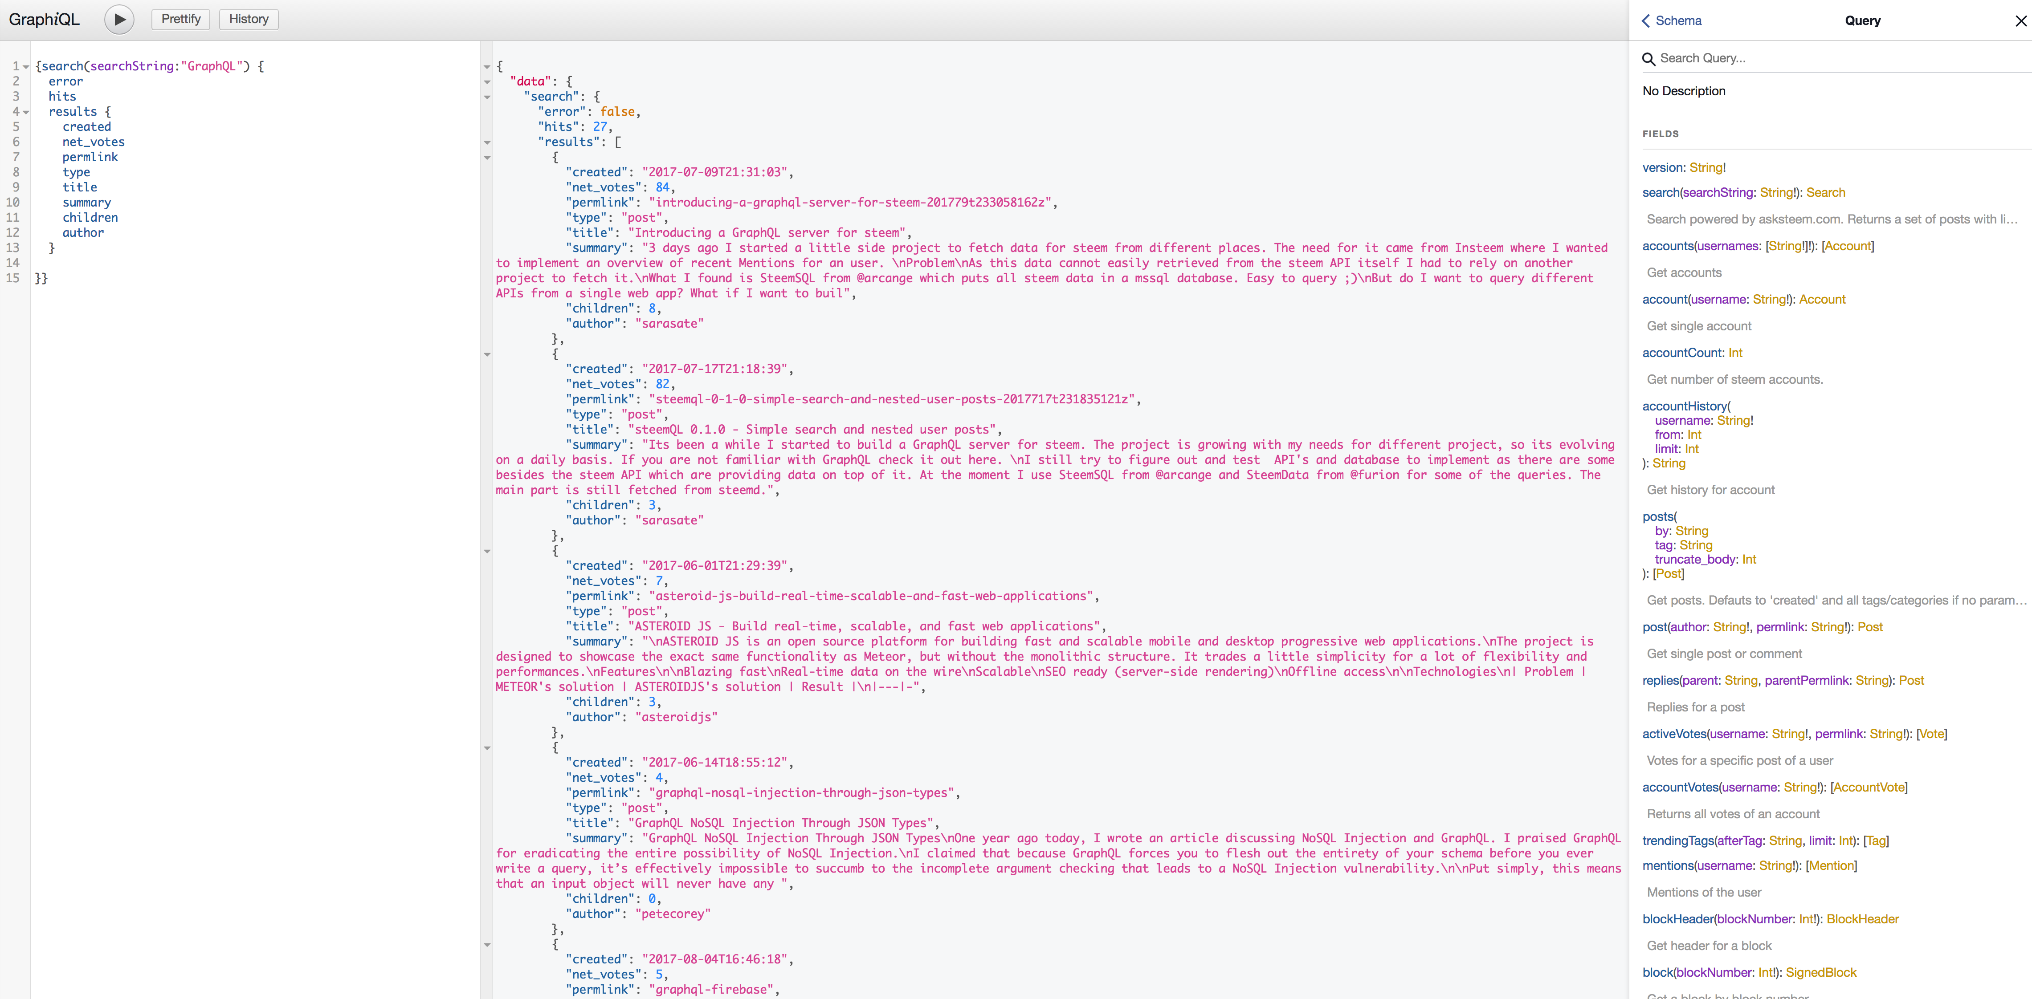2032x999 pixels.
Task: Fold the first result object by sarasate
Action: coord(487,158)
